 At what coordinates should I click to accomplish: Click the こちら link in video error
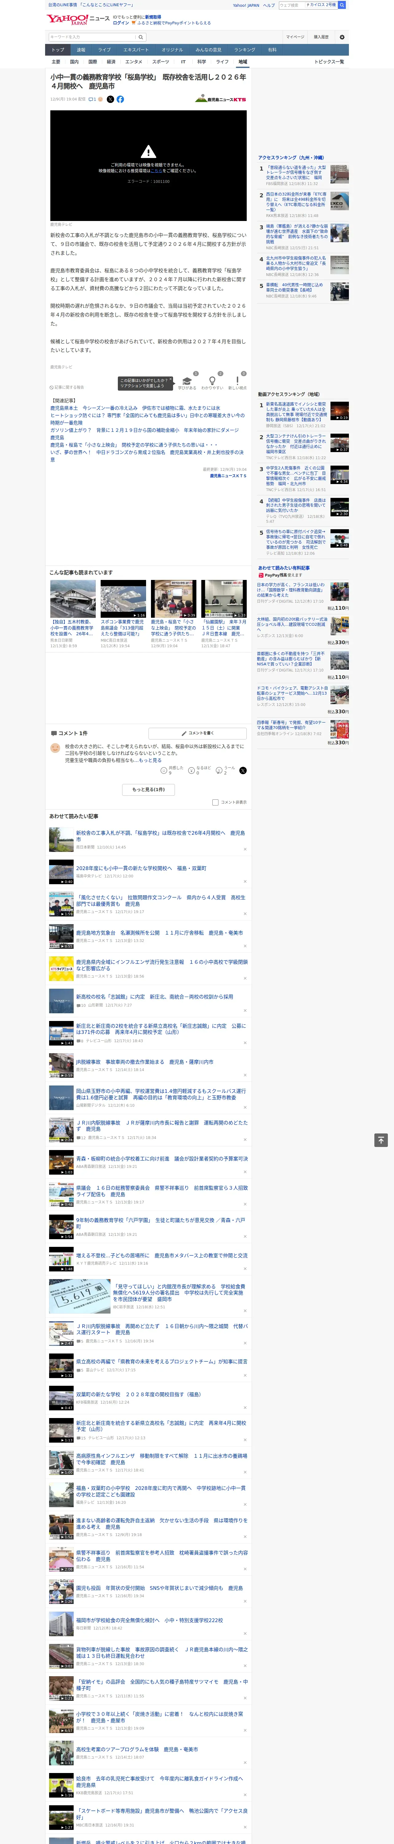156,171
